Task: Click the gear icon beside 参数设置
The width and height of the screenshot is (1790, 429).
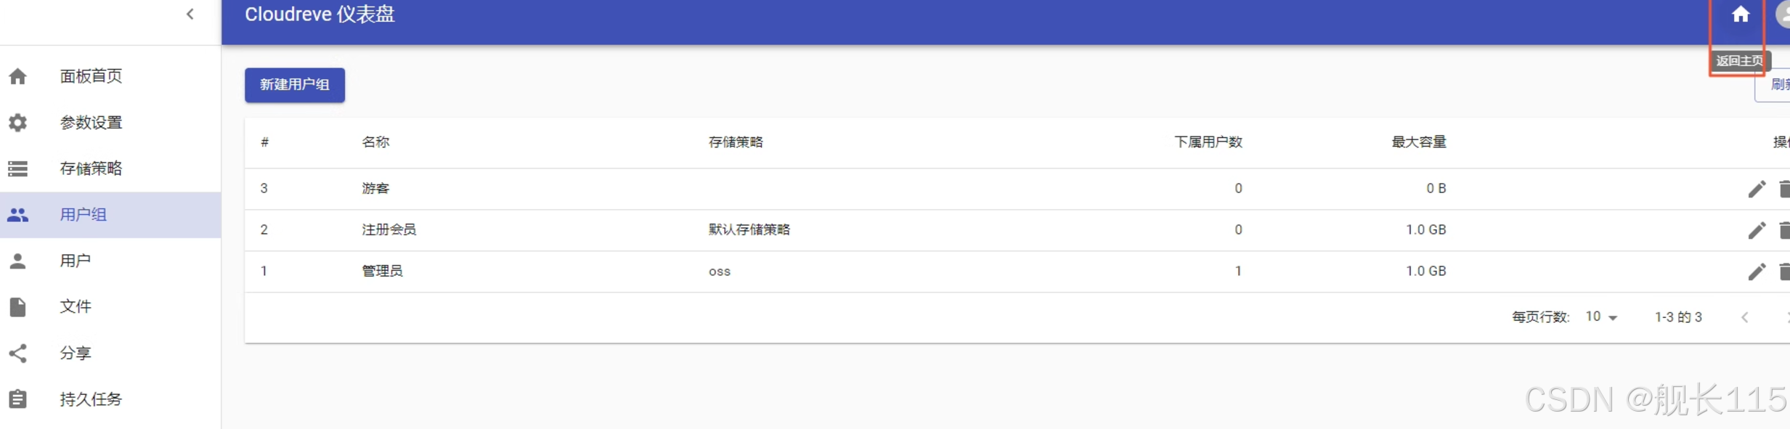Action: [x=18, y=123]
